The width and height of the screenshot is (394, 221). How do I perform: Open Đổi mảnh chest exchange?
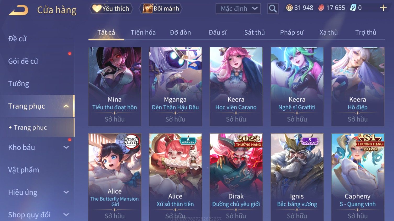[161, 9]
